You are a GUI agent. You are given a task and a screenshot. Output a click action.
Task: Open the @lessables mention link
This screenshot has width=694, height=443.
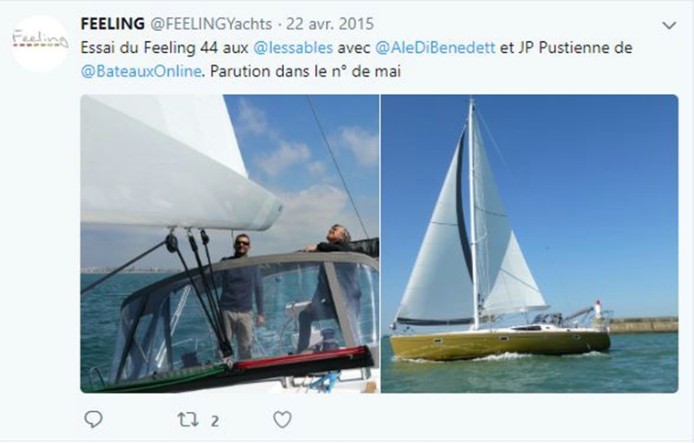coord(293,47)
